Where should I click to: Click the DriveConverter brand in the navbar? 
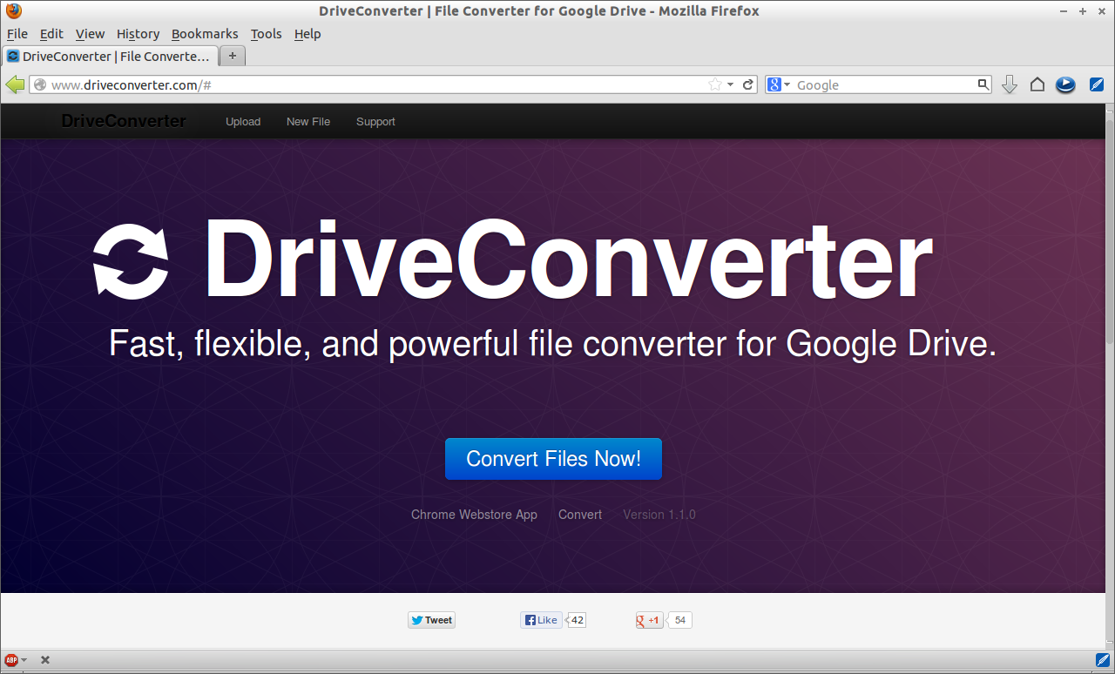[124, 121]
